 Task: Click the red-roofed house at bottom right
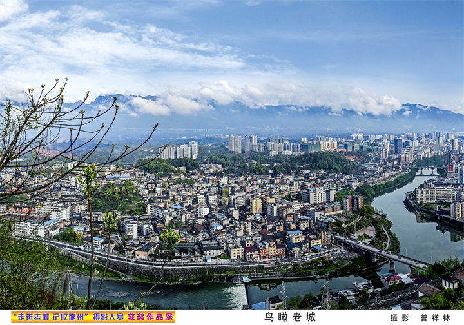(391, 279)
